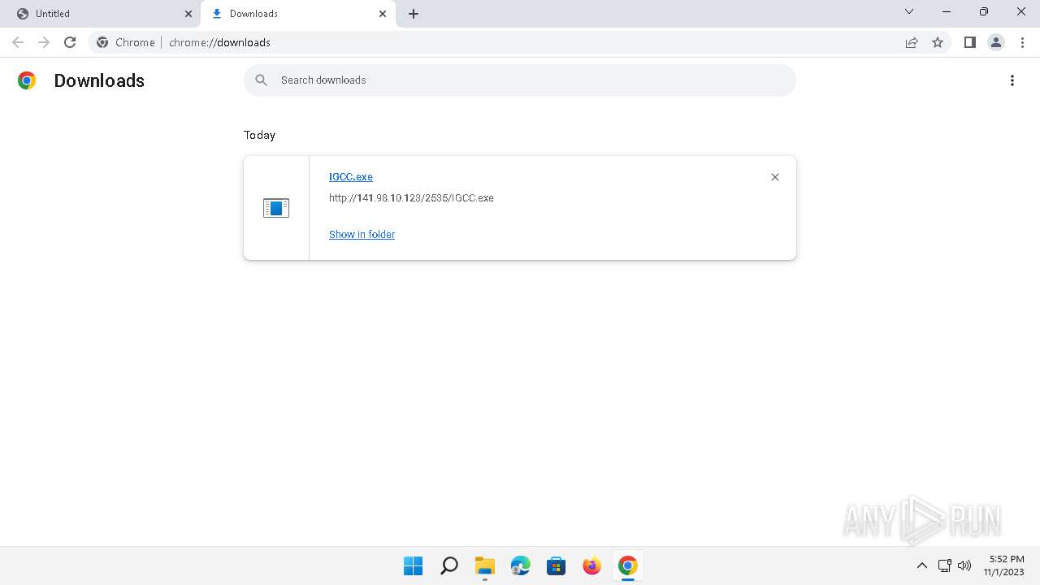Image resolution: width=1040 pixels, height=585 pixels.
Task: Open the IGCC.exe download link
Action: 351,176
